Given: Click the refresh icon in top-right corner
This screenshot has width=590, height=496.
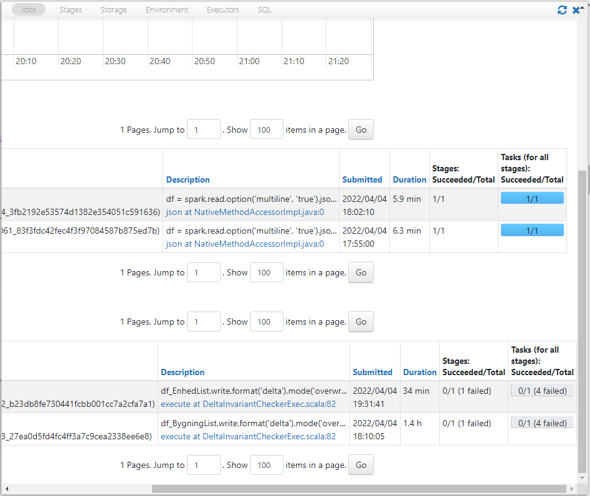Looking at the screenshot, I should 562,10.
